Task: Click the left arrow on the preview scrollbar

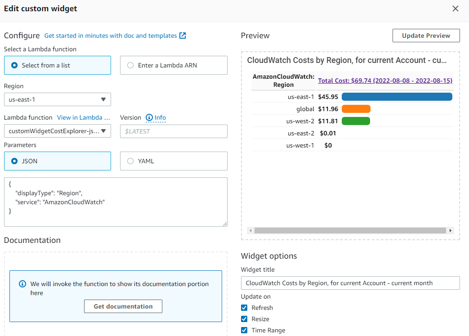Action: 250,230
